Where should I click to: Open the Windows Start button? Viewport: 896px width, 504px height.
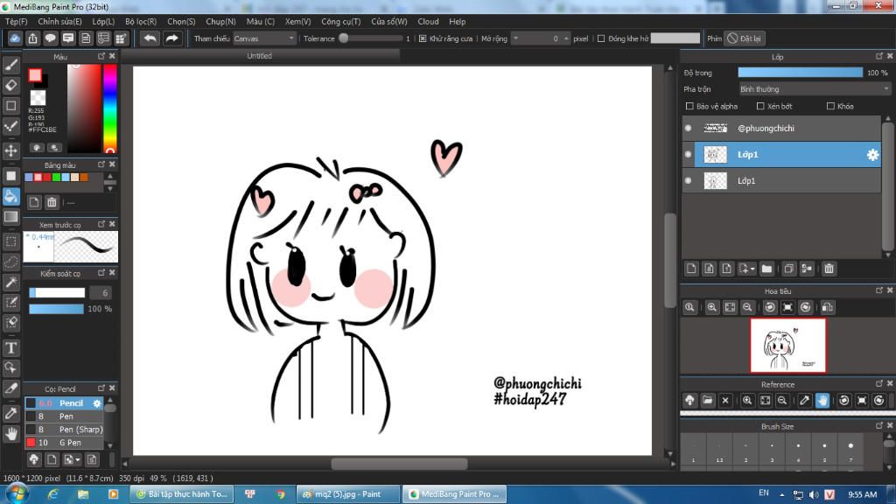pos(17,493)
